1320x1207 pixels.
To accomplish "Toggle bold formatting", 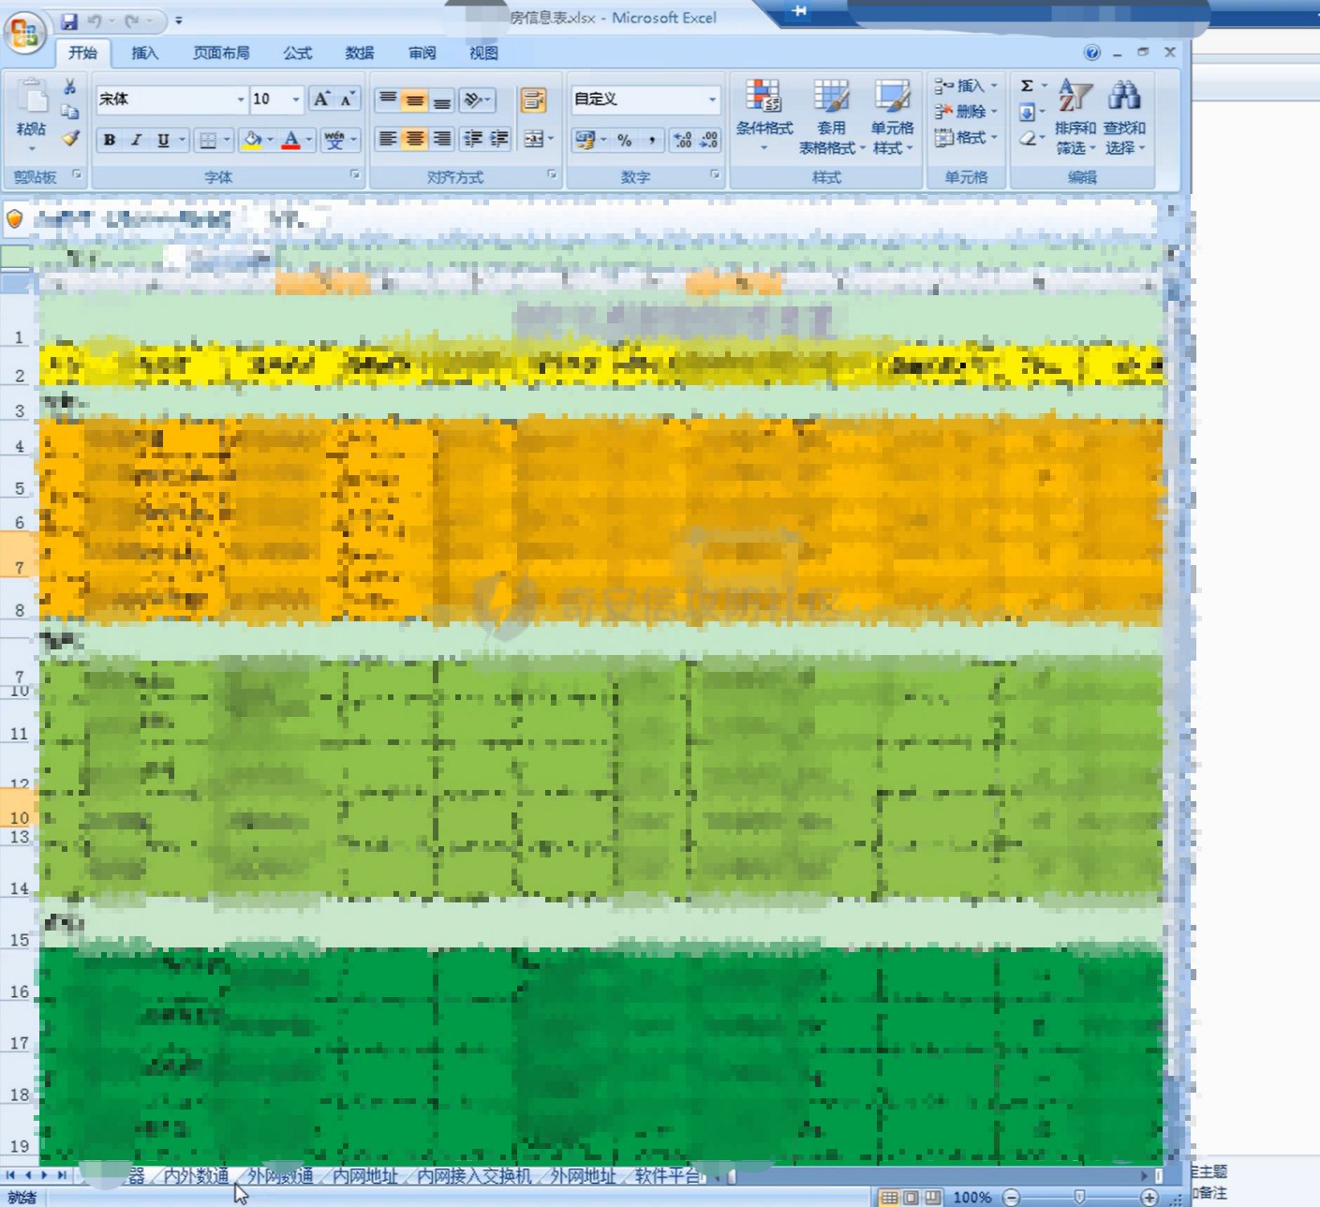I will coord(110,140).
